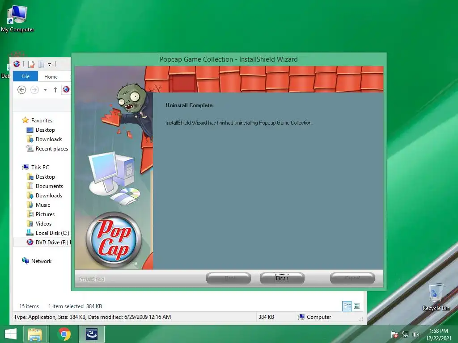
Task: Click the Explorer address bar drive icon
Action: pos(66,89)
